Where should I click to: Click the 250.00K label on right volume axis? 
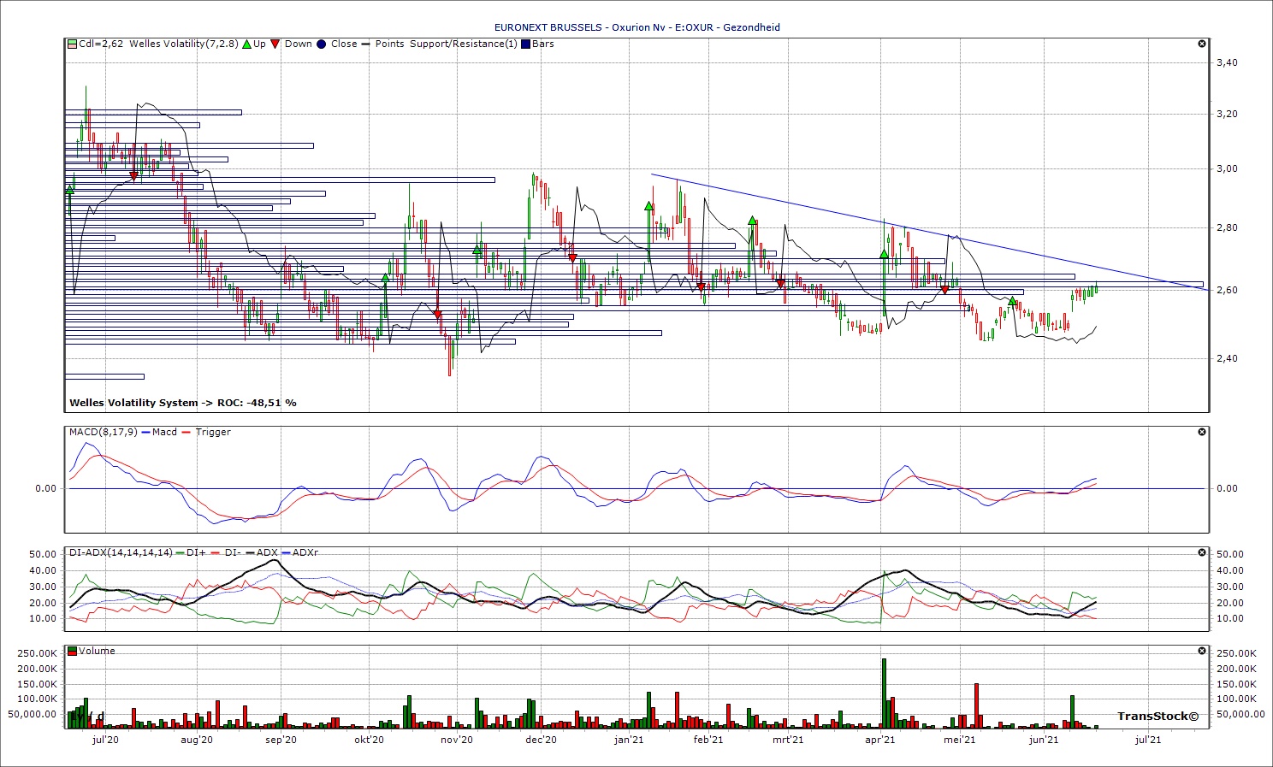[x=1235, y=653]
